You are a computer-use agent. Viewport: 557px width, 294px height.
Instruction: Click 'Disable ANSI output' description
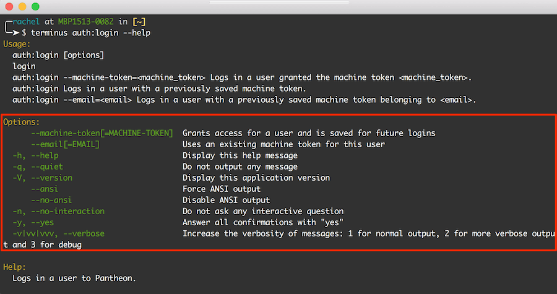227,200
